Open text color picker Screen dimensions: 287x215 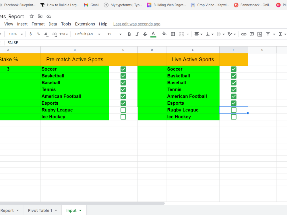pyautogui.click(x=153, y=34)
